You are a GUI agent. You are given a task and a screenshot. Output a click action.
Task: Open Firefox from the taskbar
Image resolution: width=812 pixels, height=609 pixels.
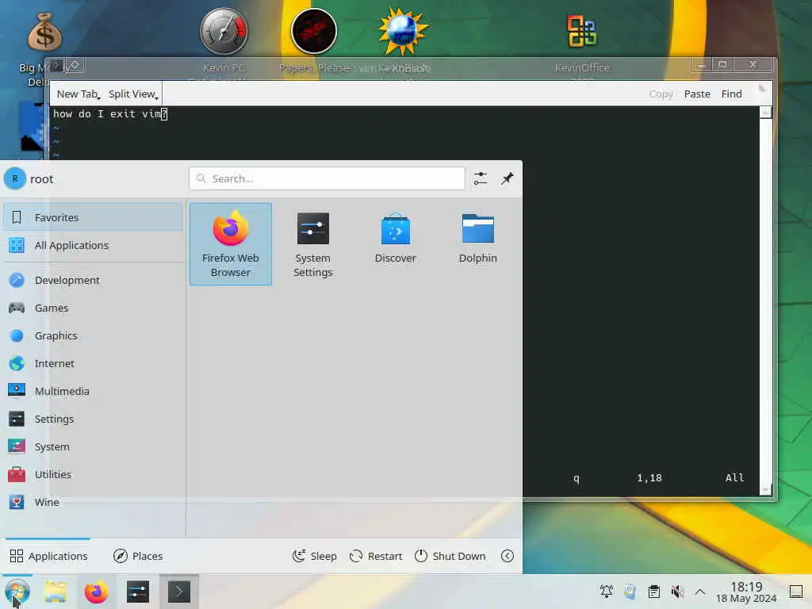96,592
